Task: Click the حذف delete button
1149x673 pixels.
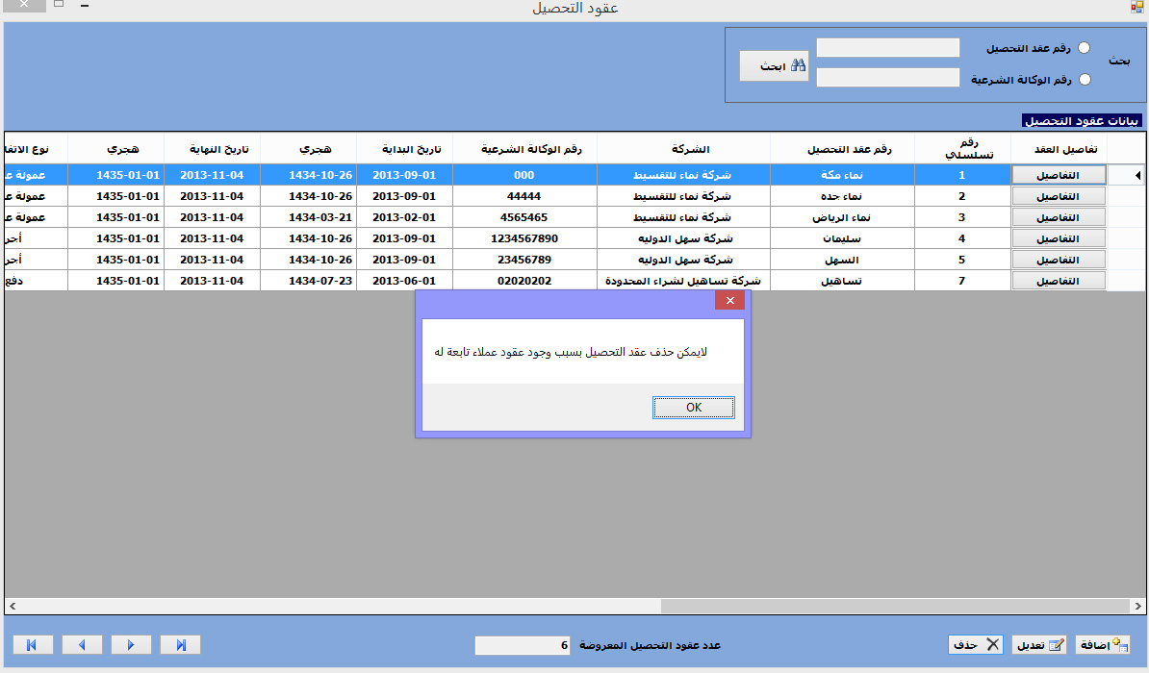Action: pos(975,645)
